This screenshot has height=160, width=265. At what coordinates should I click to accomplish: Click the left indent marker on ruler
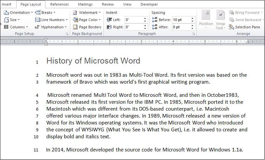(x=46, y=42)
